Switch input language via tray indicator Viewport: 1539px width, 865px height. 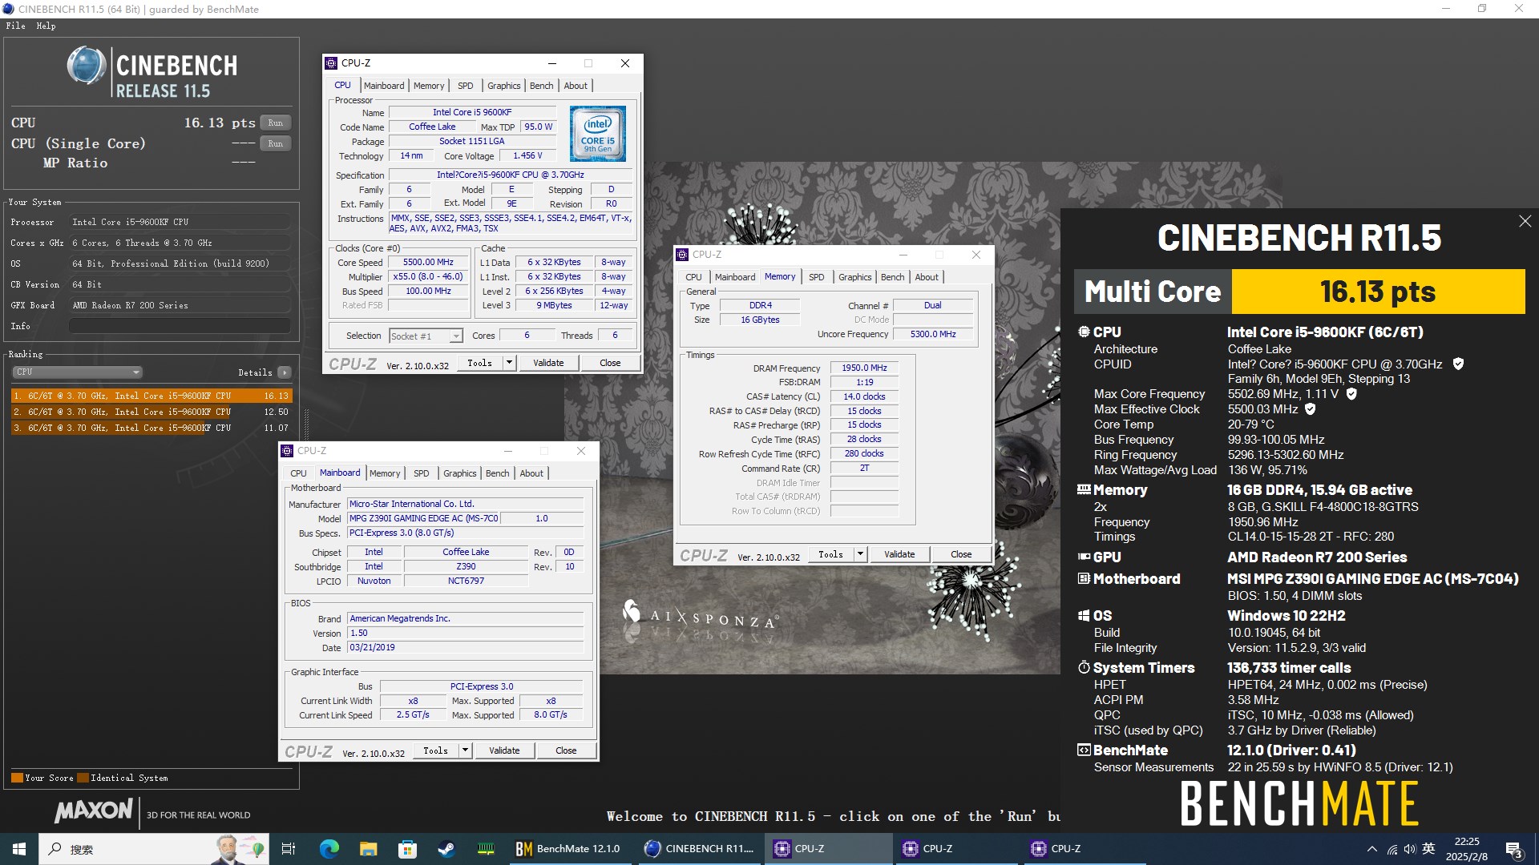1428,849
